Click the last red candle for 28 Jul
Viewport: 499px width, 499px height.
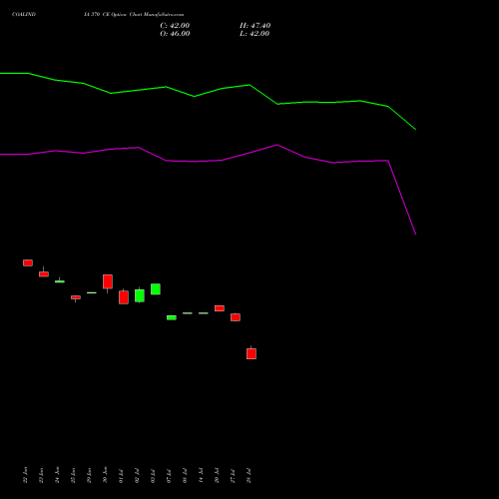251,353
